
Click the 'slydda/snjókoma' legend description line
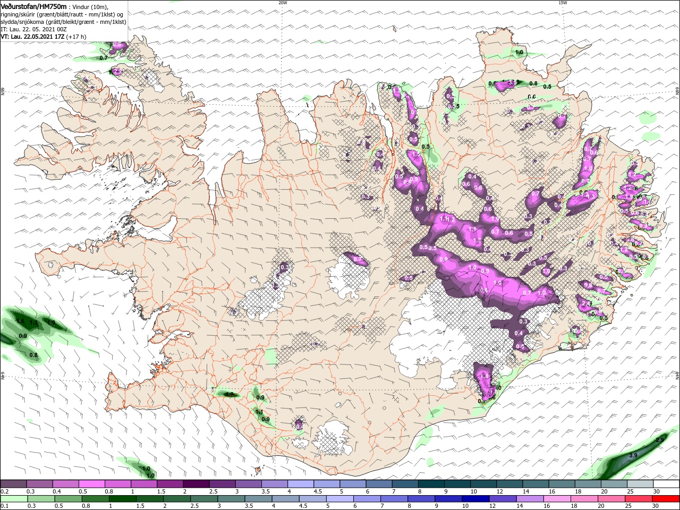(63, 22)
